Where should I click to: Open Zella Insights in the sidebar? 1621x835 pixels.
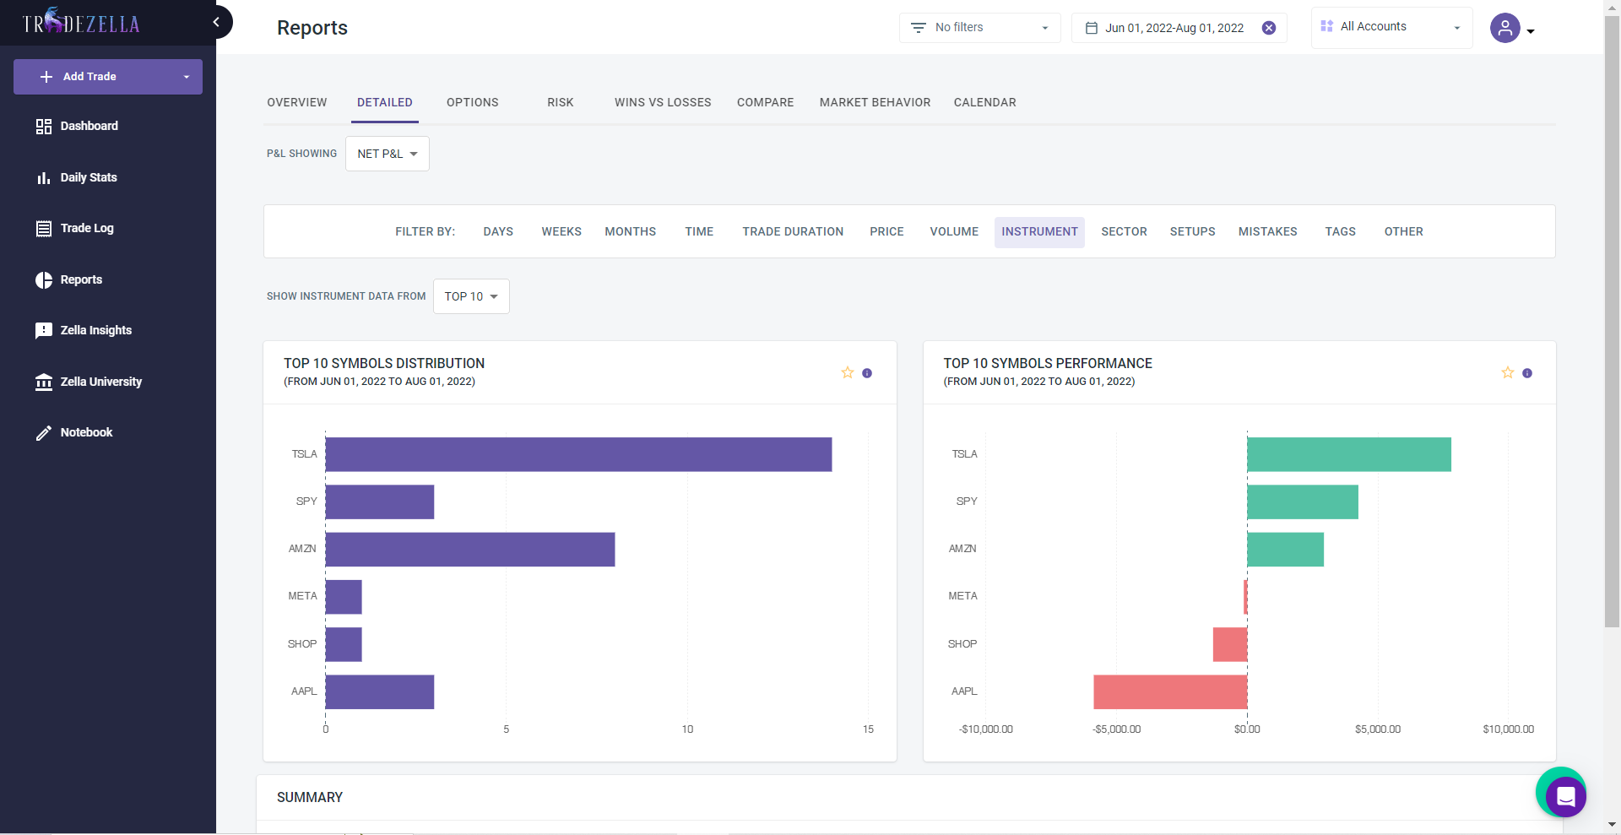coord(95,330)
